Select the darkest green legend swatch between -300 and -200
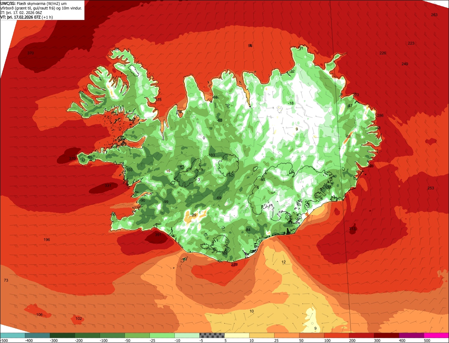449x343 pixels. tap(62, 335)
